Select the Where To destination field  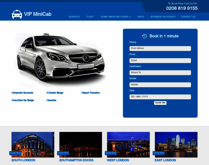click(x=160, y=73)
